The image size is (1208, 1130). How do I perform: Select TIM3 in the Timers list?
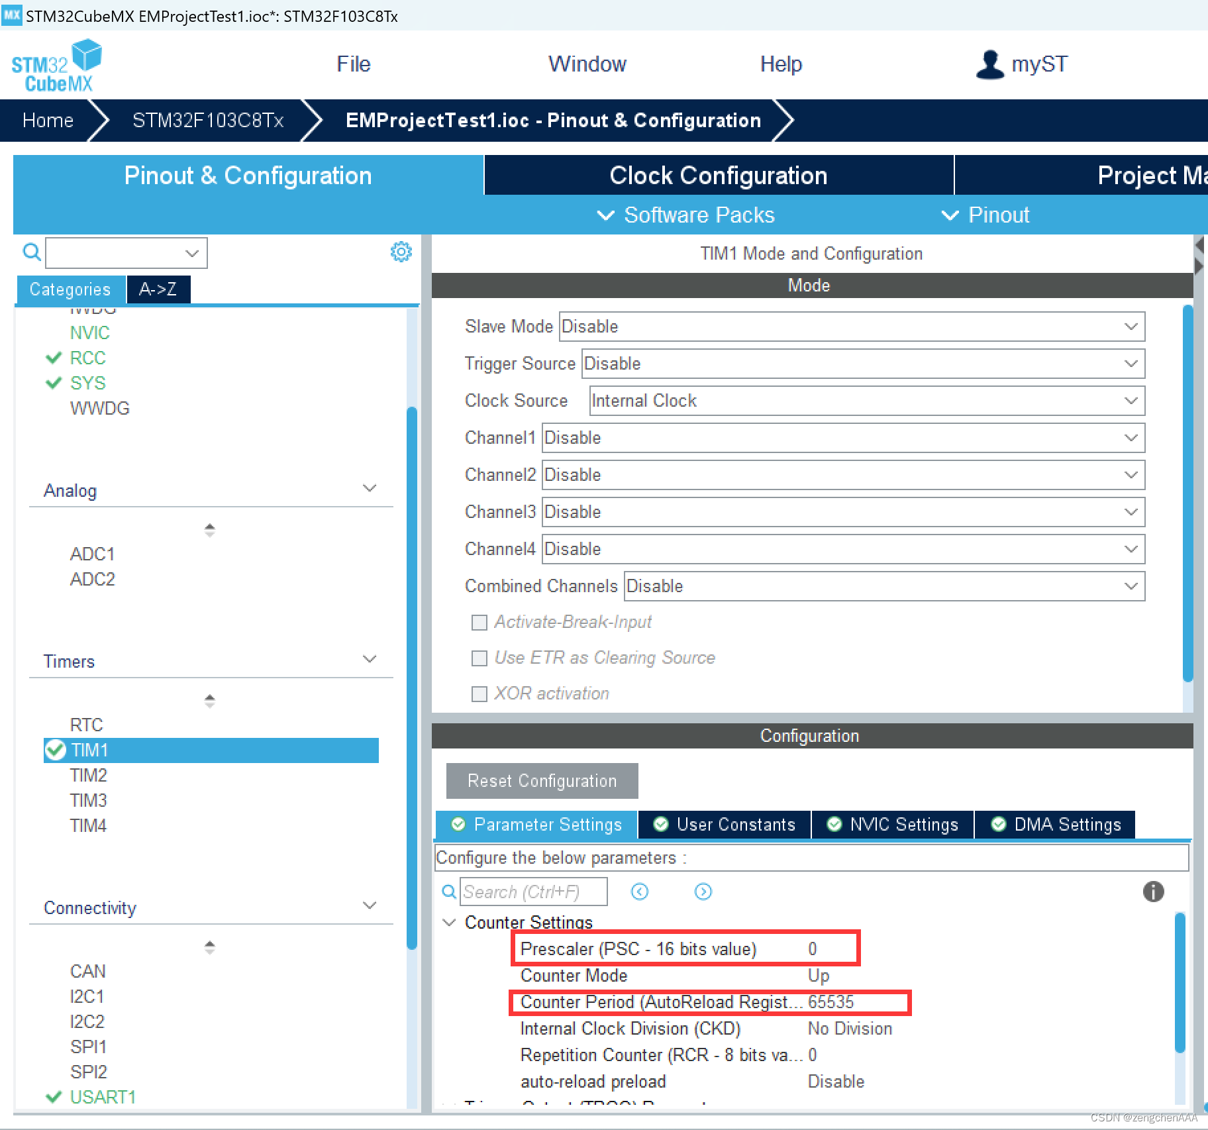(89, 800)
